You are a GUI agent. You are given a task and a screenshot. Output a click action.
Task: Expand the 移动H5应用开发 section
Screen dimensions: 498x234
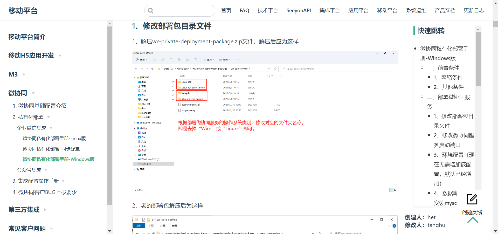(x=60, y=56)
